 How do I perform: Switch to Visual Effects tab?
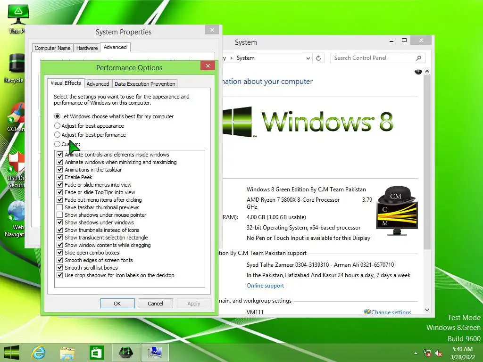66,83
